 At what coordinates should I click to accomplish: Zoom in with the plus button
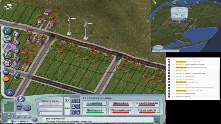9,115
